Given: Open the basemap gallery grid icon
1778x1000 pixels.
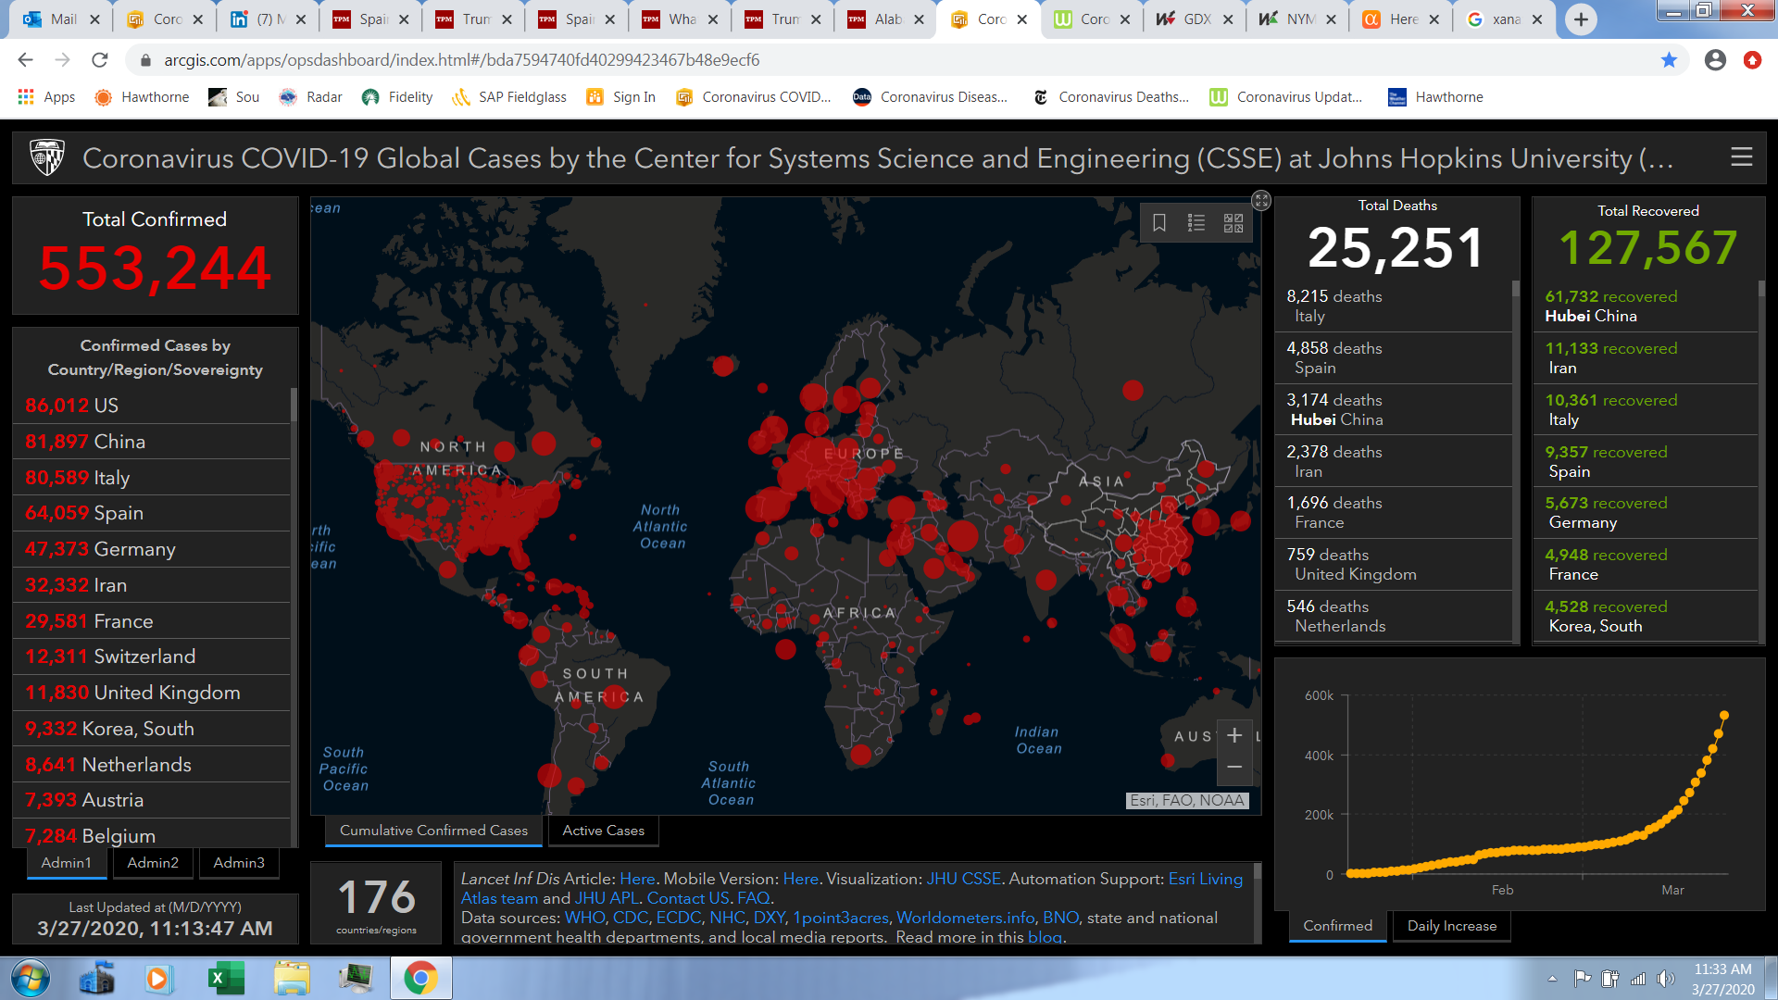Looking at the screenshot, I should pyautogui.click(x=1233, y=223).
